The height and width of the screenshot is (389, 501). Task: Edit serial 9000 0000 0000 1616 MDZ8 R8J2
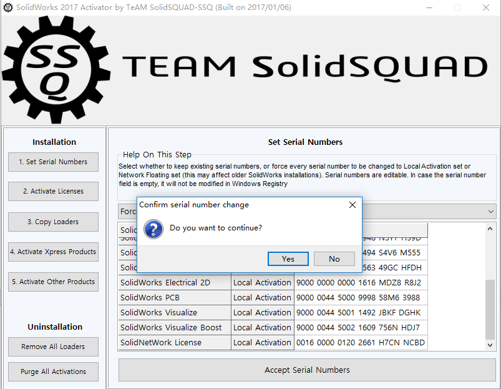click(361, 283)
